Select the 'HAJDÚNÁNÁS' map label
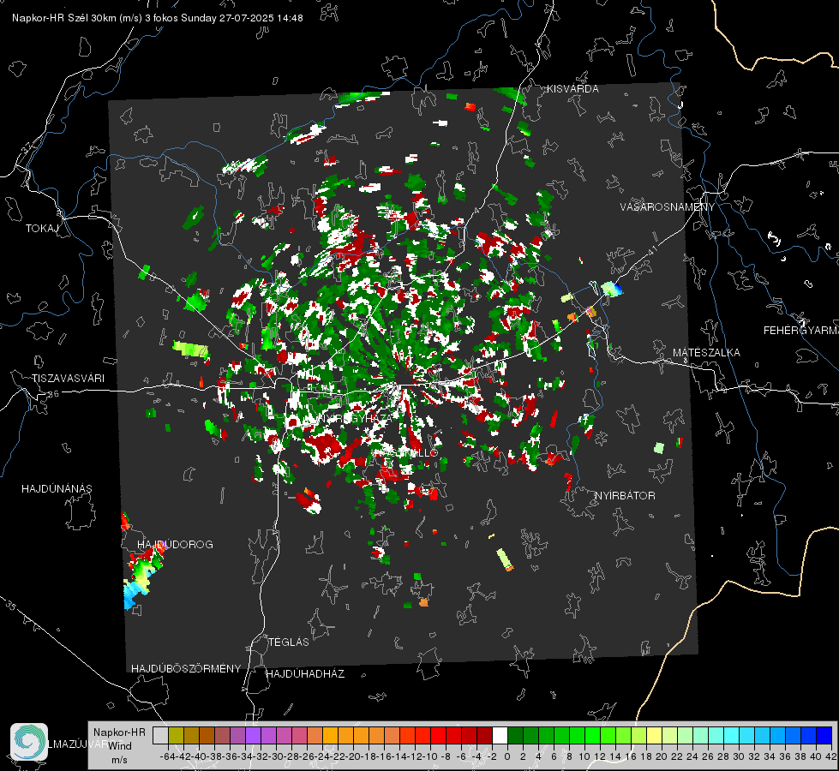839x771 pixels. coord(57,489)
